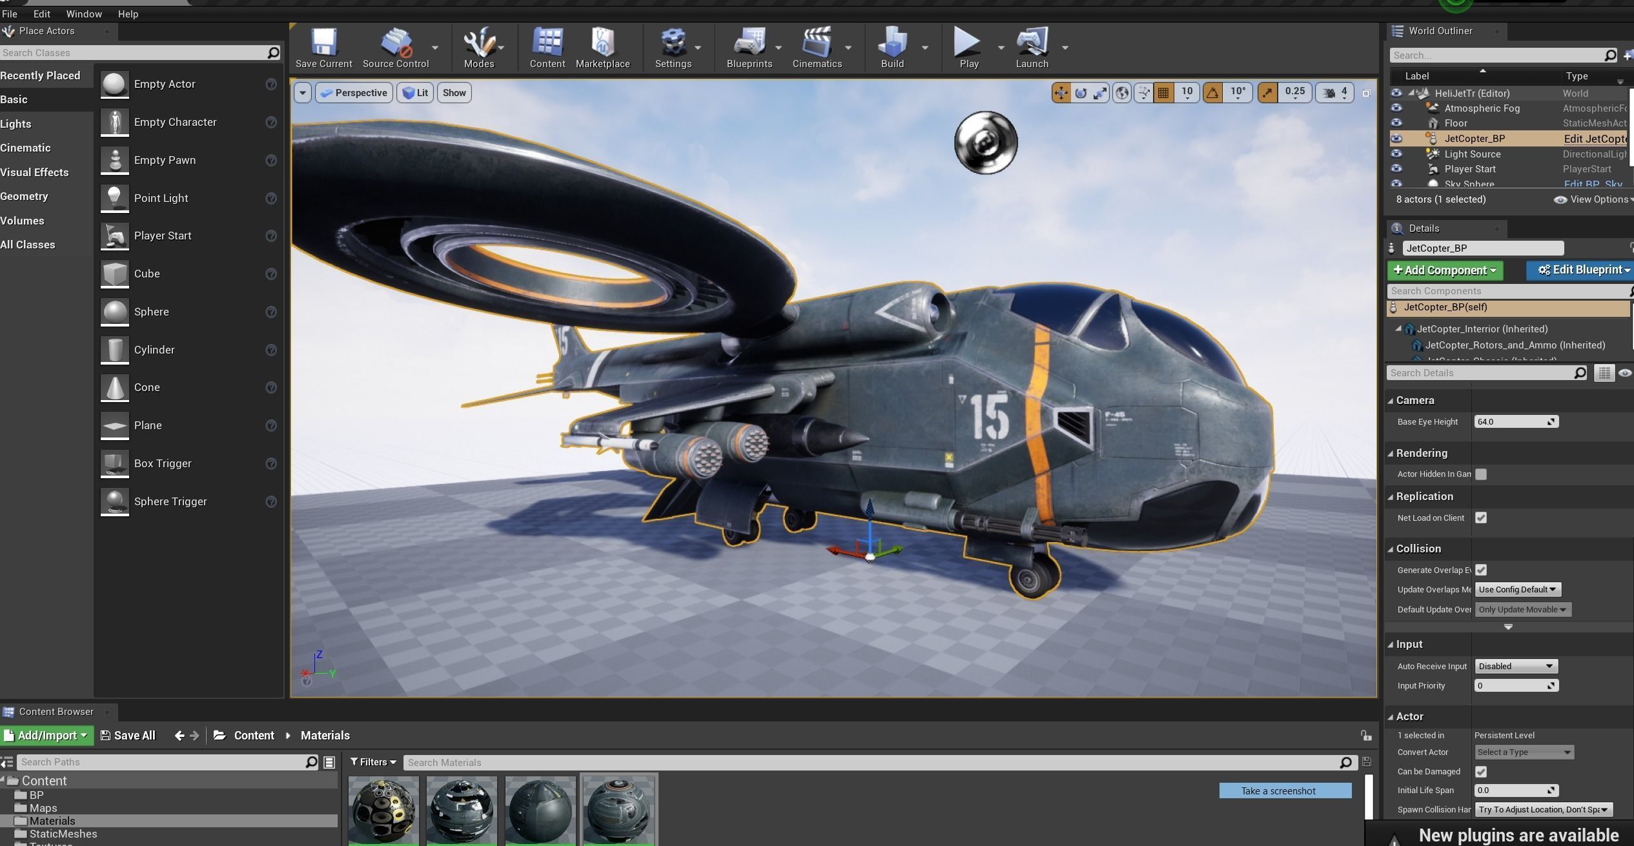The width and height of the screenshot is (1634, 846).
Task: Select the Materials folder in tree
Action: point(52,821)
